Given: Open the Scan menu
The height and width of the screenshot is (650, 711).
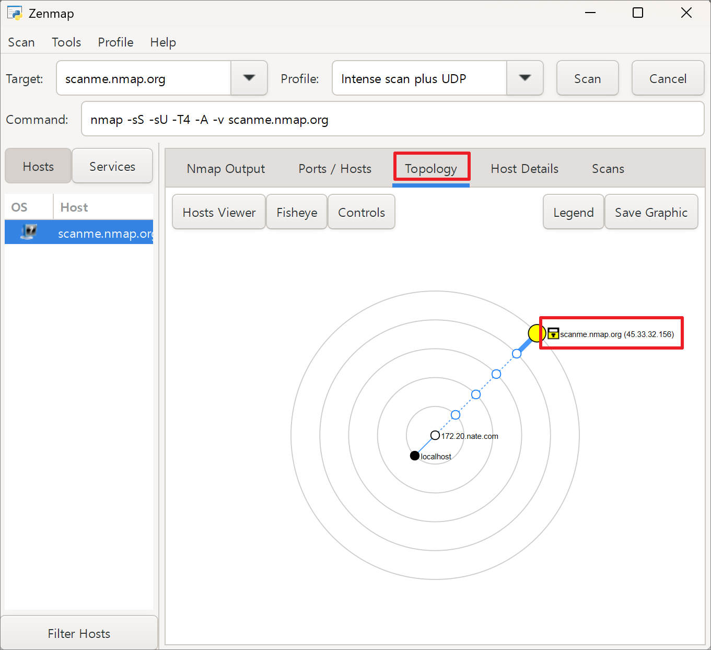Looking at the screenshot, I should pos(21,42).
